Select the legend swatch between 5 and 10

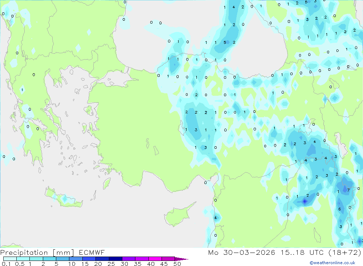coord(63,259)
